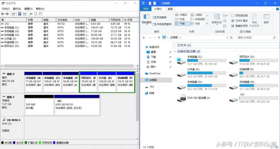Click the refresh button beside address bar
The image size is (280, 149).
tap(231, 38)
